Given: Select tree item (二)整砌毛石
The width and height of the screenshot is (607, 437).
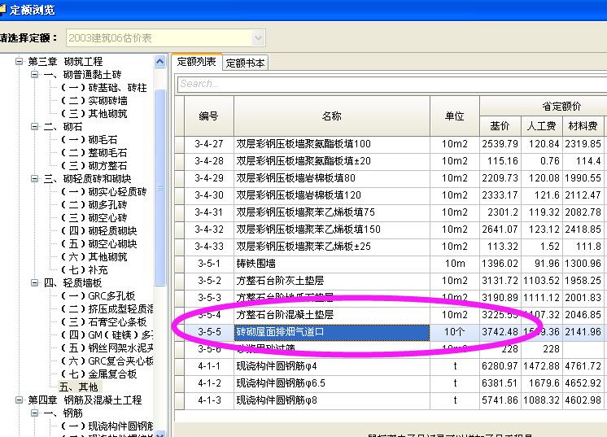Looking at the screenshot, I should pos(94,153).
